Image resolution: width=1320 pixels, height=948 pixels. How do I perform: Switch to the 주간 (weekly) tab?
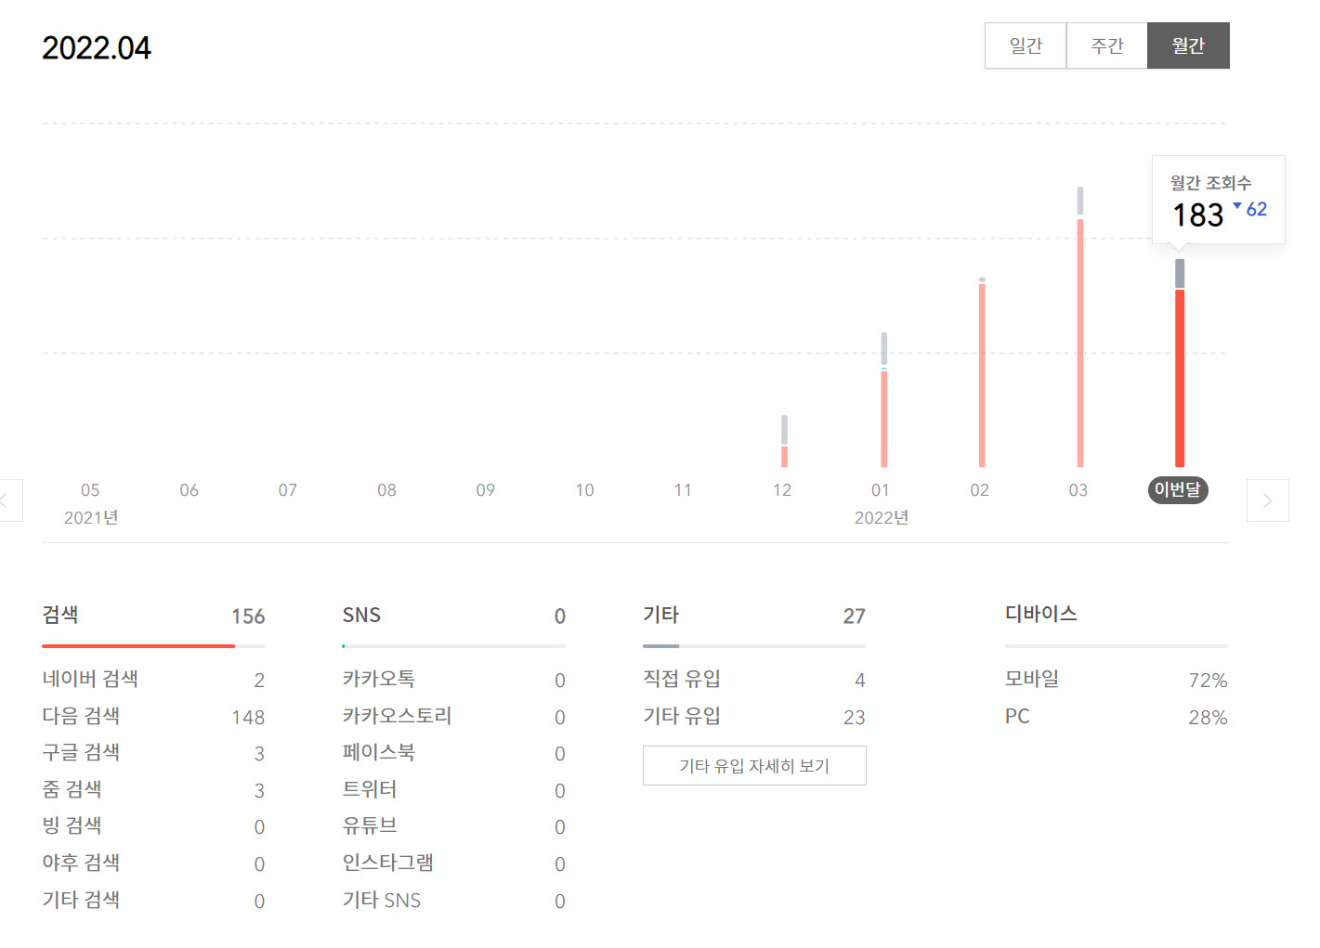pyautogui.click(x=1106, y=45)
